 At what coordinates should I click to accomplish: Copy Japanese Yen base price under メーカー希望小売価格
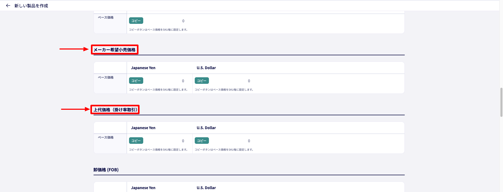click(136, 81)
